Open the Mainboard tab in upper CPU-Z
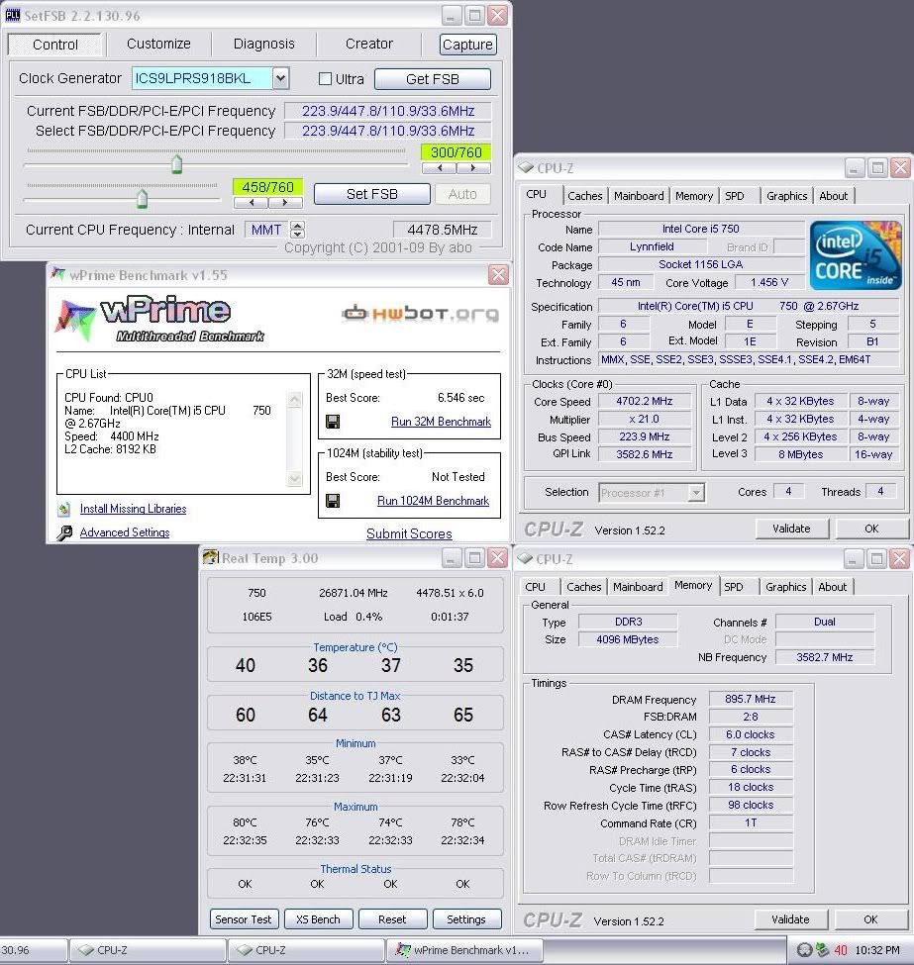Screen dimensions: 914x965 tap(639, 196)
